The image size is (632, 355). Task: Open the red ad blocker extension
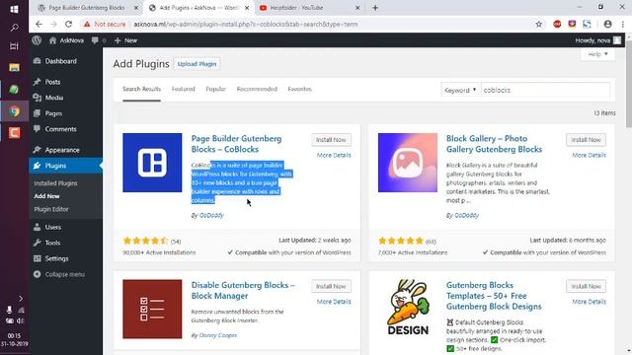557,24
